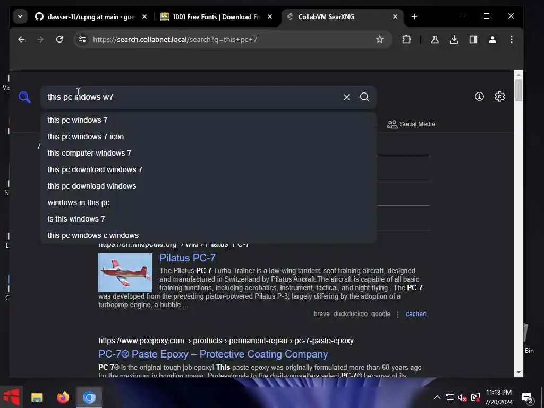Open the Pilatus PC-7 result link
The image size is (544, 408).
click(x=188, y=258)
